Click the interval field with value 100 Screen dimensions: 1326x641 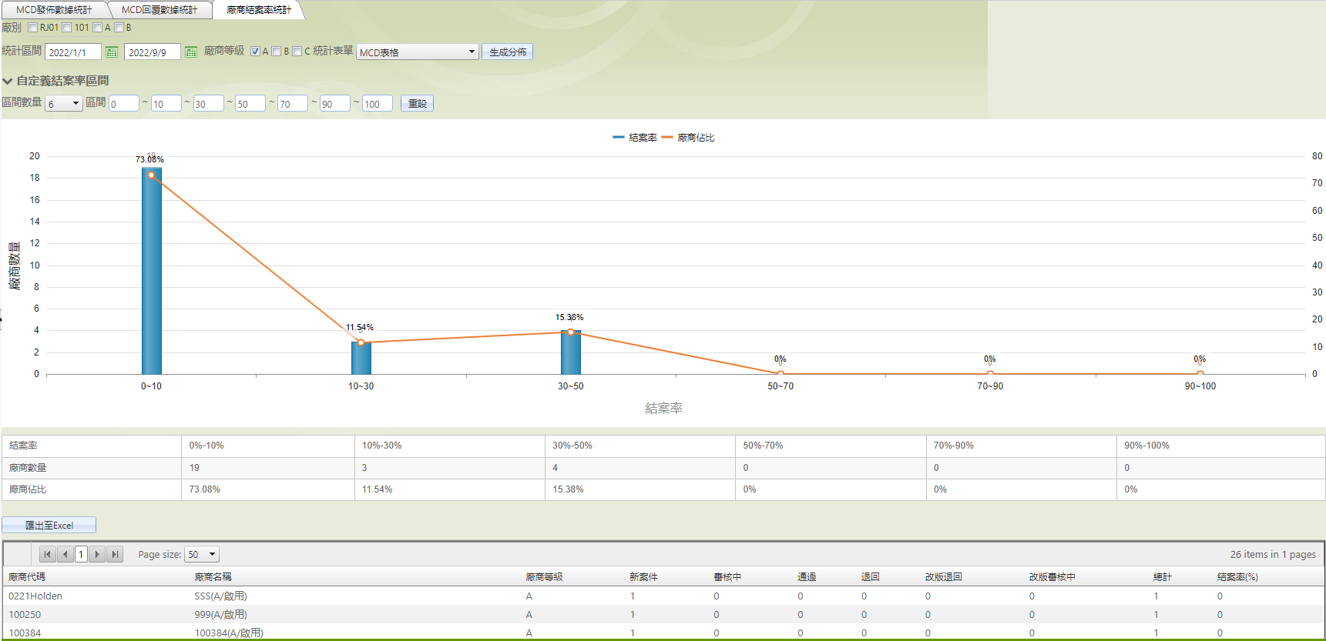point(378,103)
